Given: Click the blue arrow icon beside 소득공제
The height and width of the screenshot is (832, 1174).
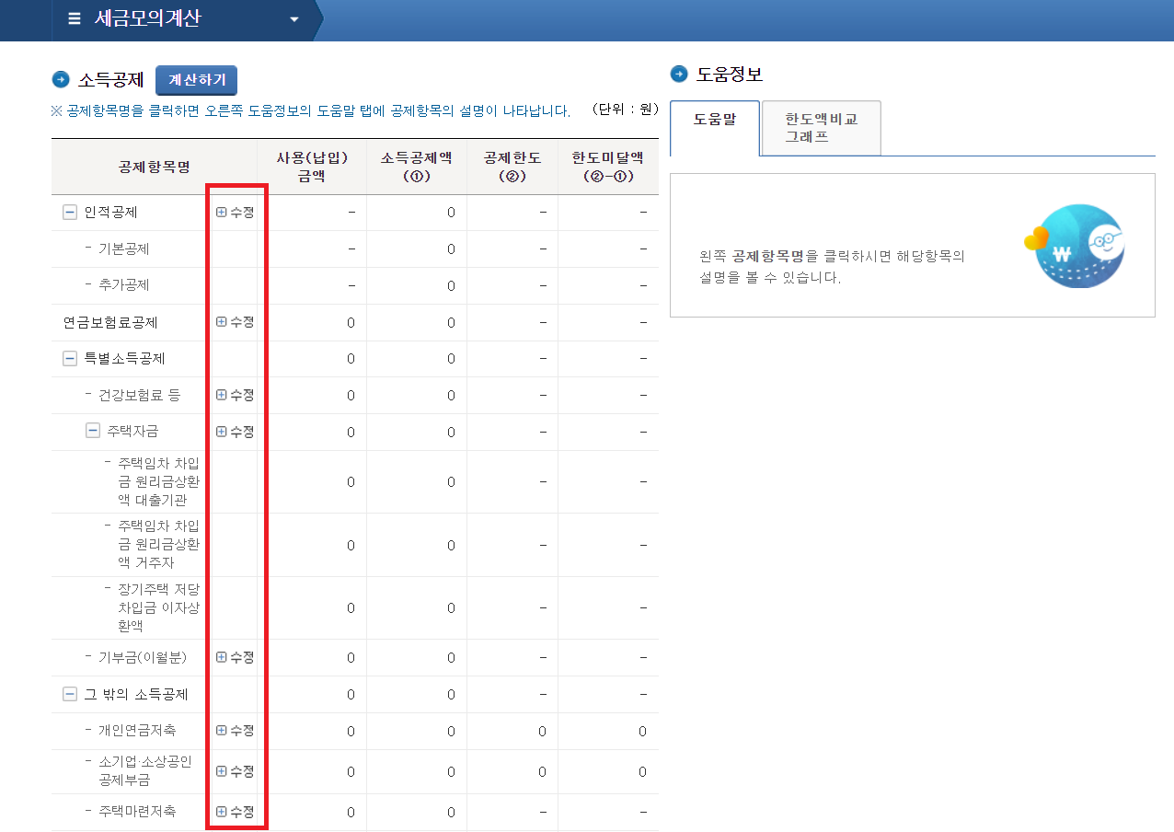Looking at the screenshot, I should (59, 79).
